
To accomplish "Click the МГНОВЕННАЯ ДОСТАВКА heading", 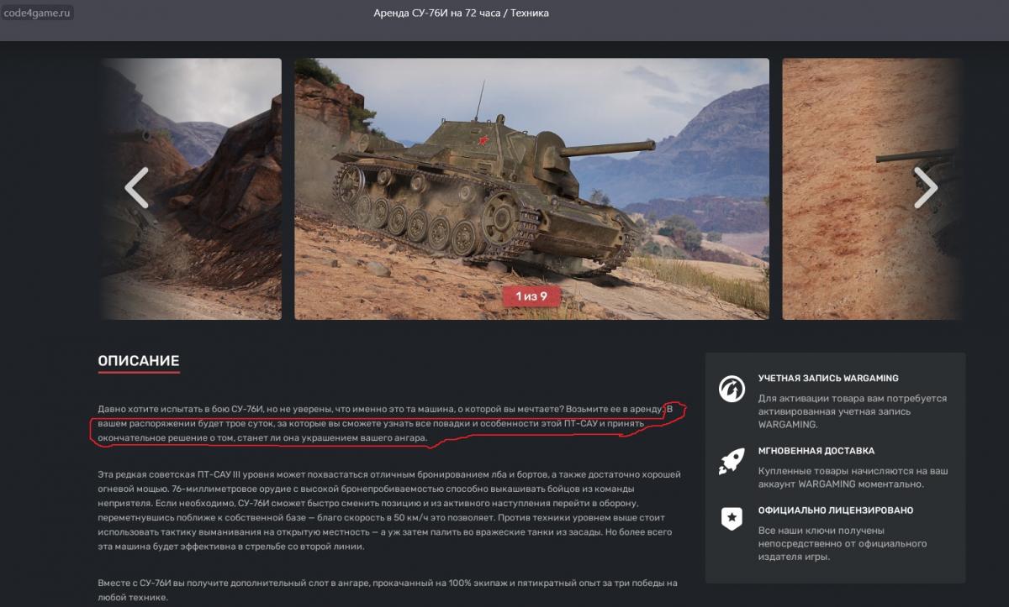I will pos(816,451).
